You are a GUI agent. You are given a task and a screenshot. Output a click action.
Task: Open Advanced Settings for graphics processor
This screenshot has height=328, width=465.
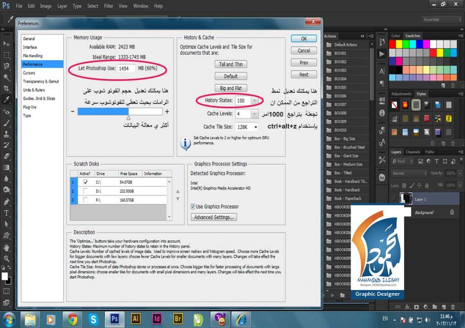(x=214, y=217)
